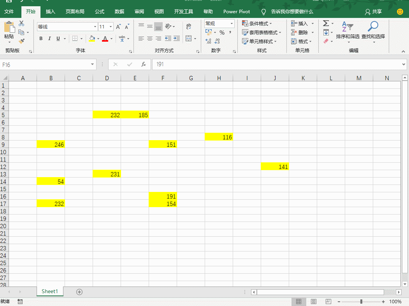
Task: Click decrease decimal icon
Action: [217, 41]
